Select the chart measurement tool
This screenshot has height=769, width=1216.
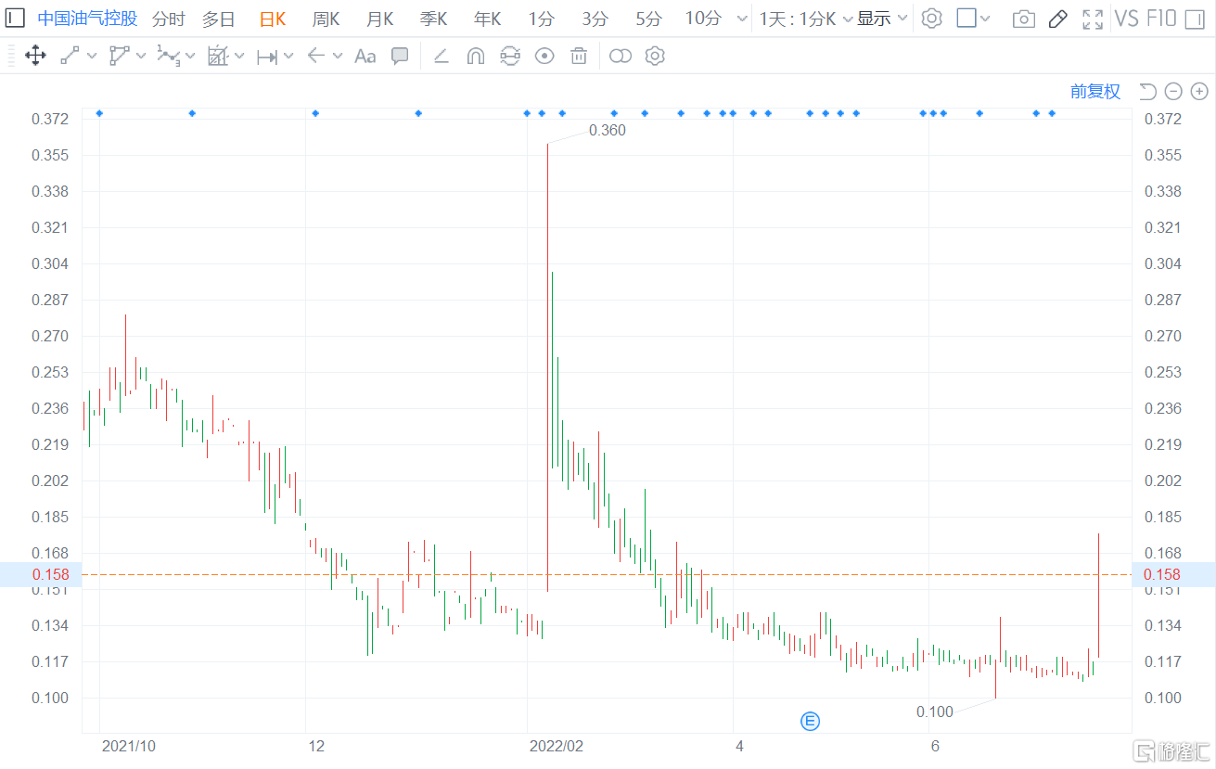(218, 56)
